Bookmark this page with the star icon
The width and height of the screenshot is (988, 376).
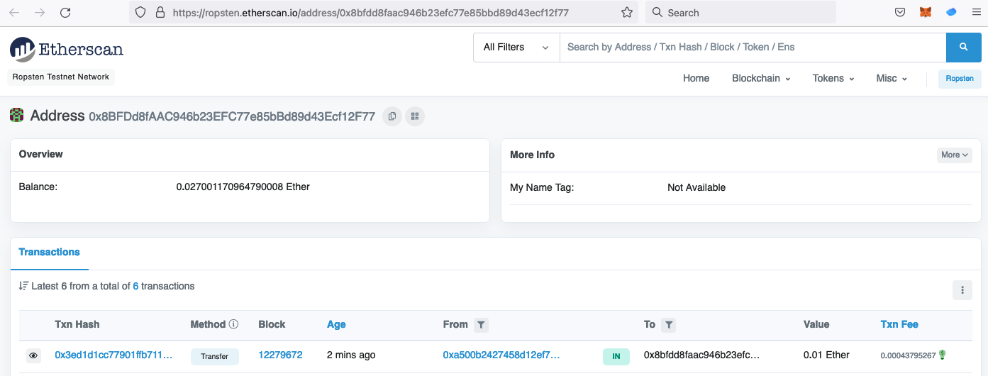pyautogui.click(x=627, y=12)
